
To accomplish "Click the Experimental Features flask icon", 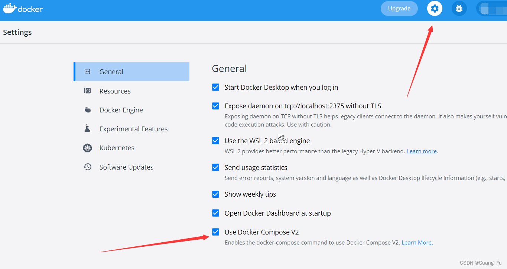I will [x=87, y=128].
